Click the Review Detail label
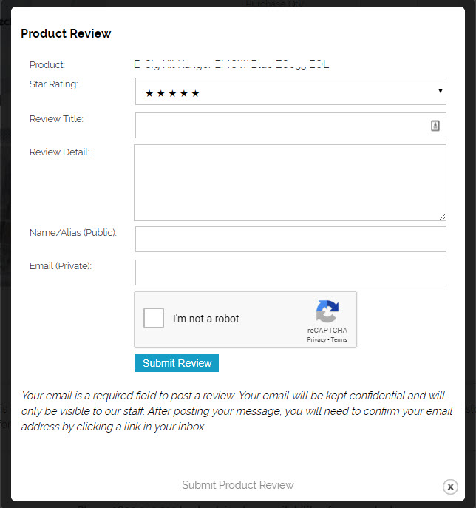 point(59,152)
